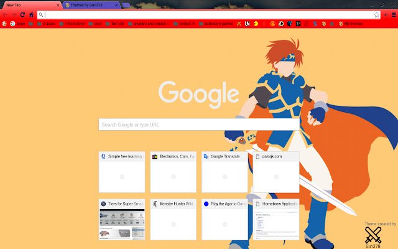Open the Tiers for Super Smash tile
Viewport: 398px width, 249px height.
pyautogui.click(x=122, y=220)
